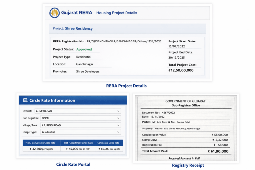Click the Consideration Value ₹ 58,00,000

pyautogui.click(x=220, y=135)
